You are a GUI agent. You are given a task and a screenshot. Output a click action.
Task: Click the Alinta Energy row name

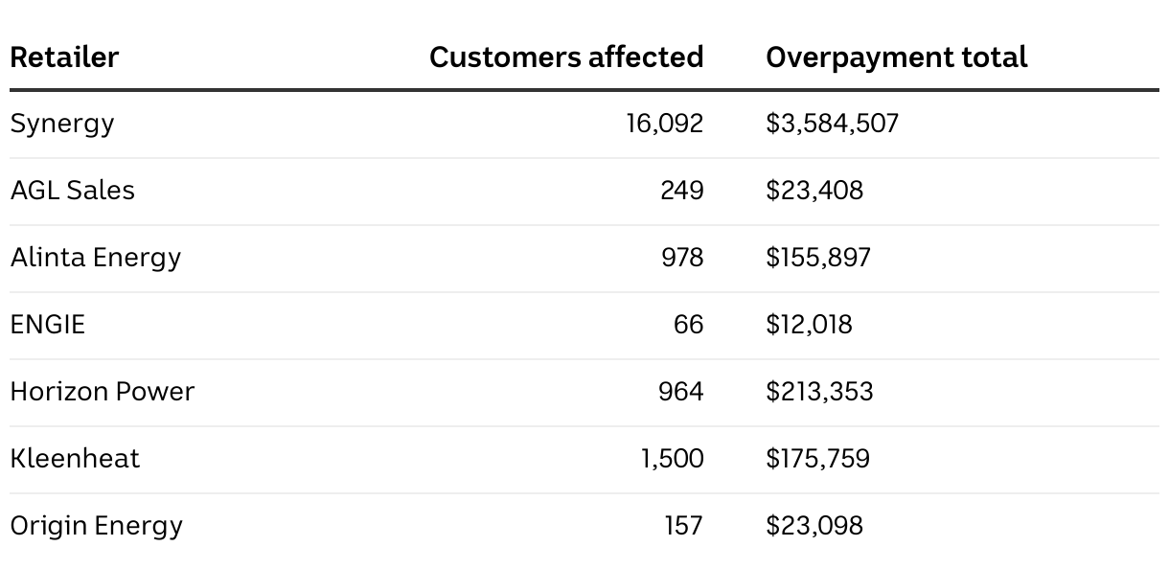tap(96, 258)
